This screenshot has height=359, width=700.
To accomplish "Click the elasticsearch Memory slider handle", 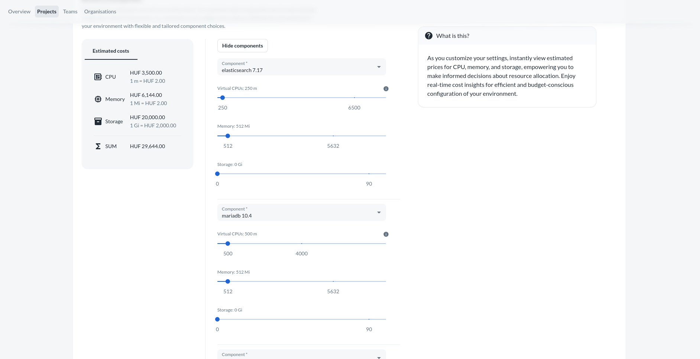I will 228,136.
